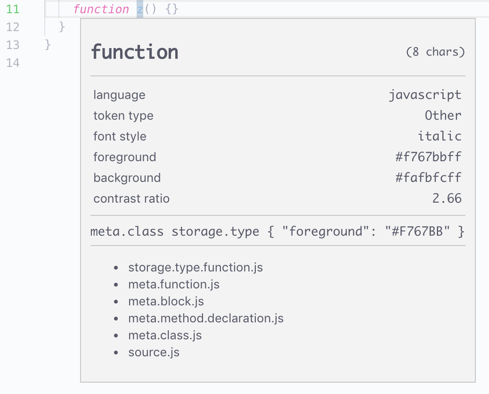Image resolution: width=489 pixels, height=394 pixels.
Task: Click the closing brace on line 12
Action: tap(62, 27)
